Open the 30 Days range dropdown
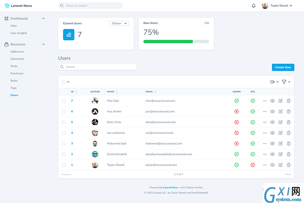The width and height of the screenshot is (304, 203). click(x=119, y=23)
